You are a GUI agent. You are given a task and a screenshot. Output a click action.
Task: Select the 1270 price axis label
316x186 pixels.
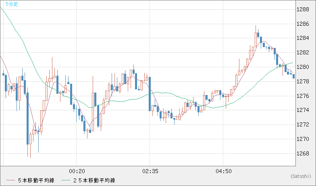(x=303, y=139)
